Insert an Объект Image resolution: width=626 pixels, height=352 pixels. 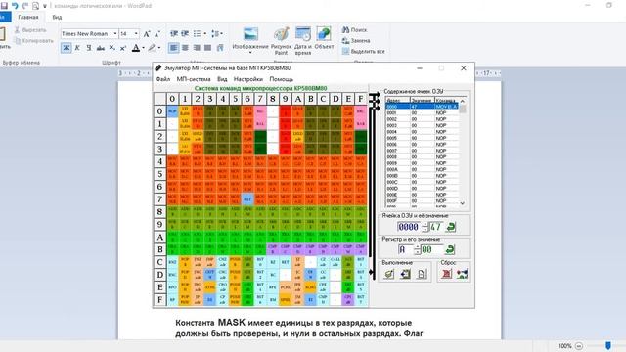click(324, 39)
